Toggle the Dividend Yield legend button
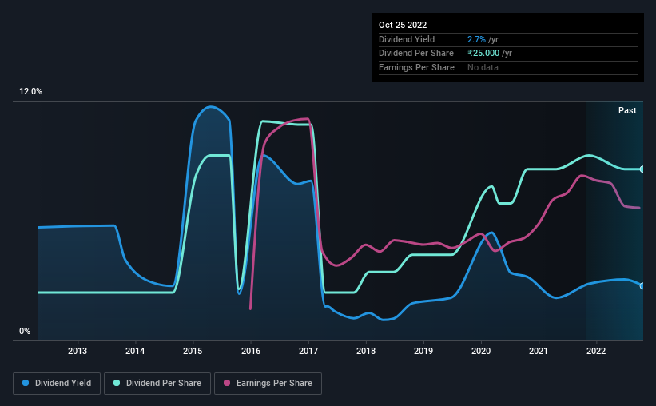This screenshot has width=656, height=406. [x=57, y=384]
